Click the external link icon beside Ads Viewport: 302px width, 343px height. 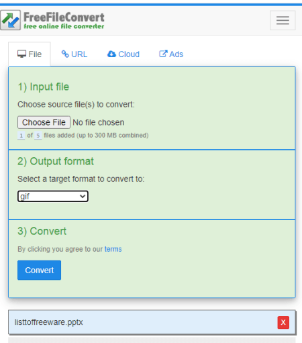click(163, 54)
